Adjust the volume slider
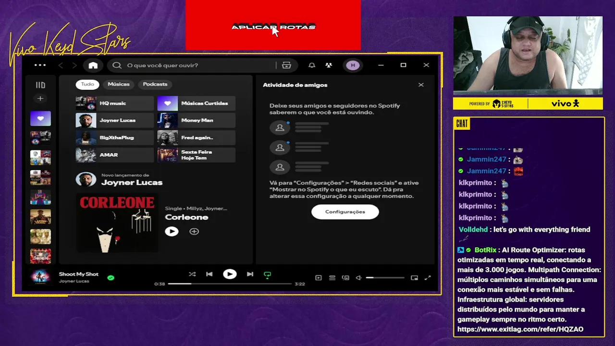615x346 pixels. pos(385,278)
